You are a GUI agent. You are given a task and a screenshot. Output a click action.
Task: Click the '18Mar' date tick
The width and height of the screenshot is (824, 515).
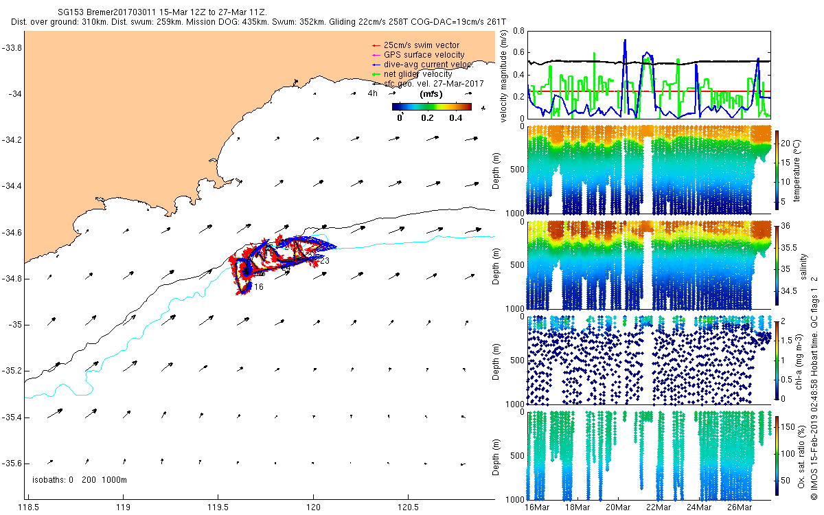[577, 507]
